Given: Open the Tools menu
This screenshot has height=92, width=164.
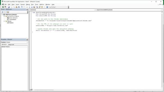Looking at the screenshot, I should pos(36,5).
